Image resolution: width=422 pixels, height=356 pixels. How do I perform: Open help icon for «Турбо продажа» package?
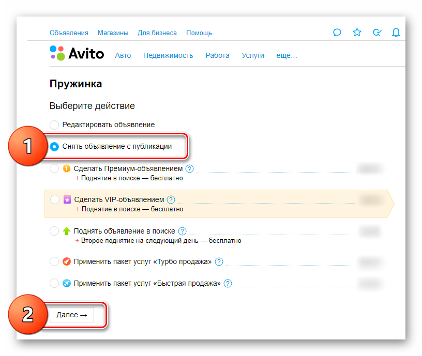tap(219, 262)
